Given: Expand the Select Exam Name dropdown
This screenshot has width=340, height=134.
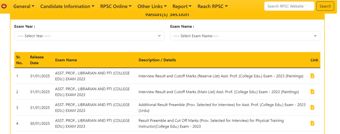Looking at the screenshot, I should 245,36.
